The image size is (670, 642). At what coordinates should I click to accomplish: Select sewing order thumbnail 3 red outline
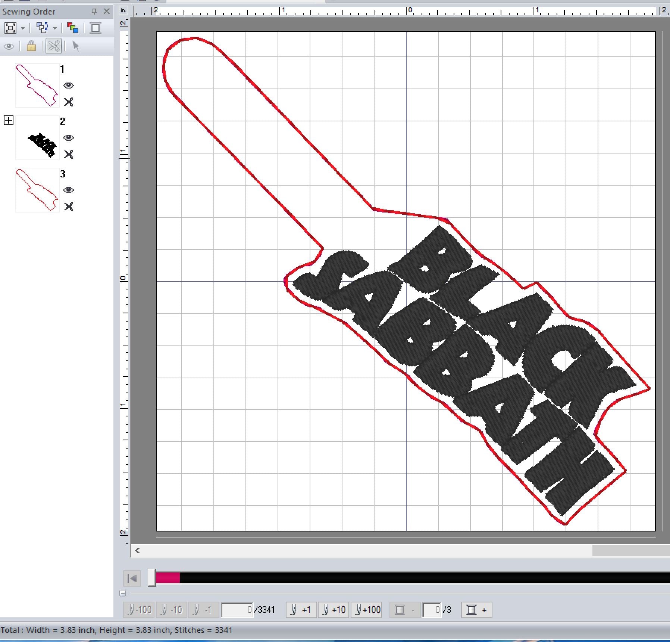[37, 190]
